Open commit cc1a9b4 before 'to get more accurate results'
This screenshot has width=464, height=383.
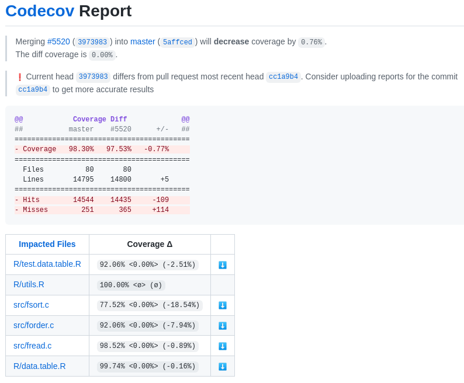(x=33, y=89)
